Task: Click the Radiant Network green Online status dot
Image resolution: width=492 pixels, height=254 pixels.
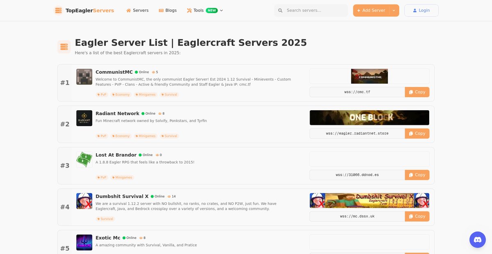Action: click(x=143, y=113)
